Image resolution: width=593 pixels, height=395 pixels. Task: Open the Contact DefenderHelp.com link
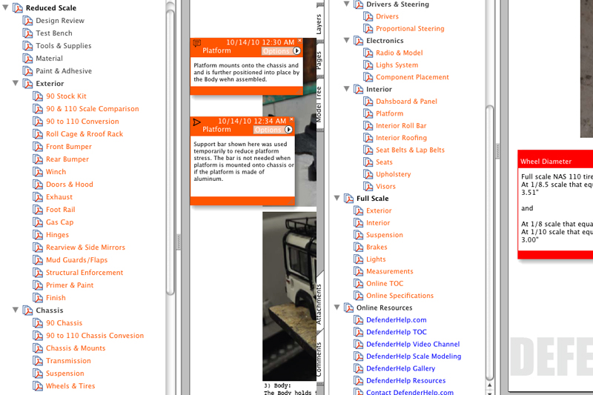click(x=410, y=392)
